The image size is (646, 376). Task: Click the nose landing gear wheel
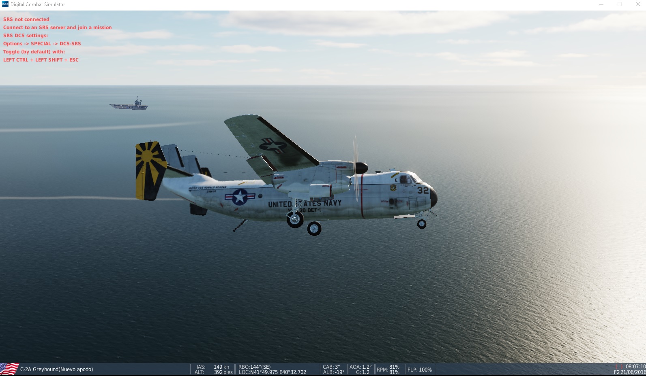click(x=422, y=224)
